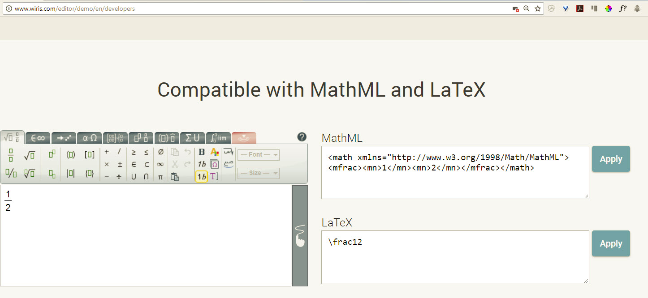Insert an nth root template

point(30,174)
